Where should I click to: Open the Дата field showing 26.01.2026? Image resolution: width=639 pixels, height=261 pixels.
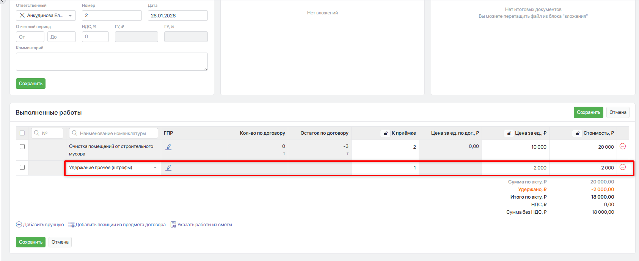coord(177,16)
